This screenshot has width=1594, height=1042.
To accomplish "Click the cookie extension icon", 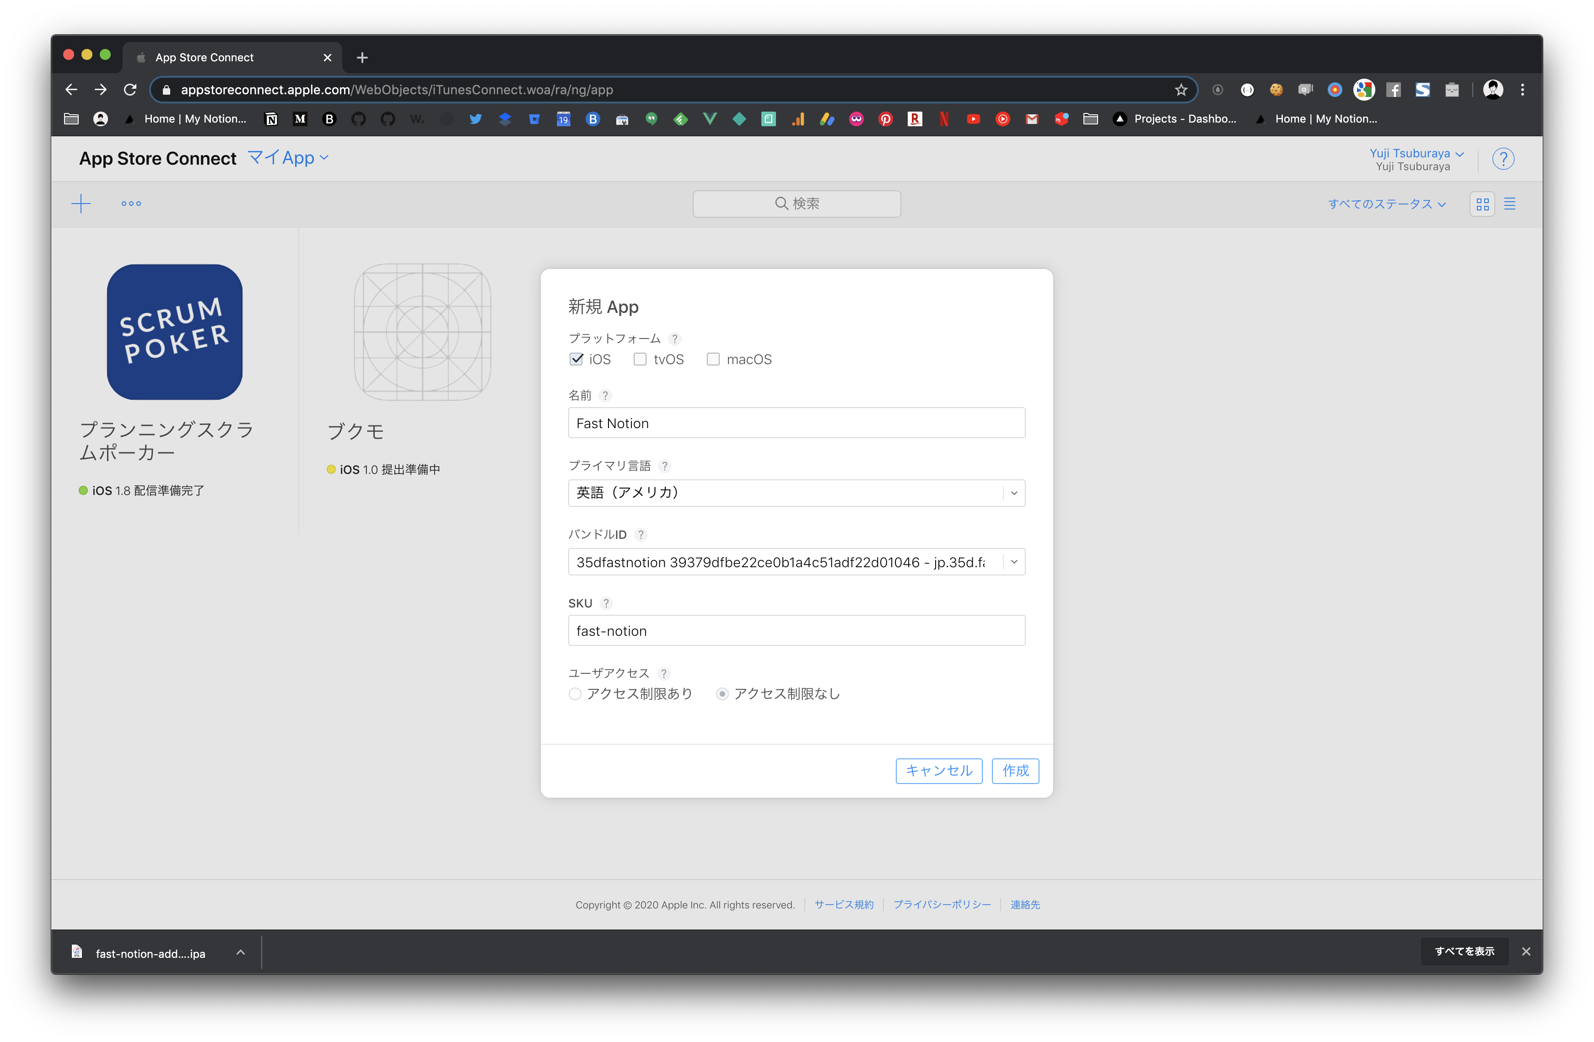I will click(1276, 90).
